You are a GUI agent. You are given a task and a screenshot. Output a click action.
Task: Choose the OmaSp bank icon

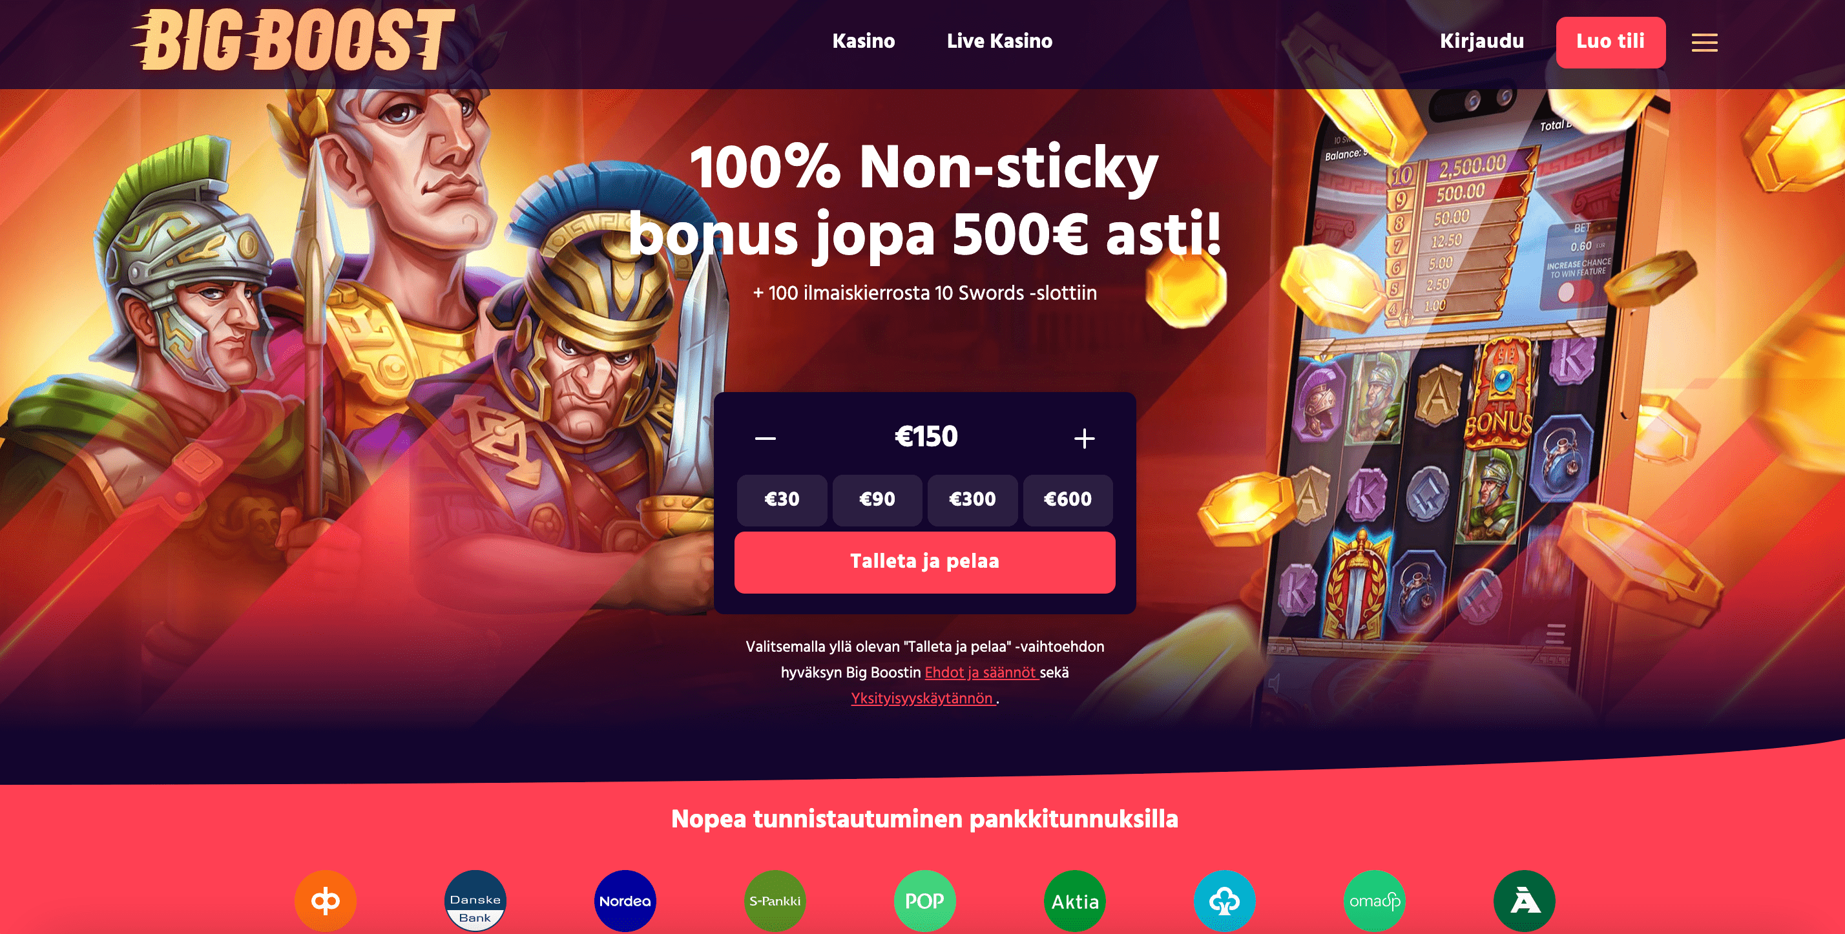click(1373, 900)
